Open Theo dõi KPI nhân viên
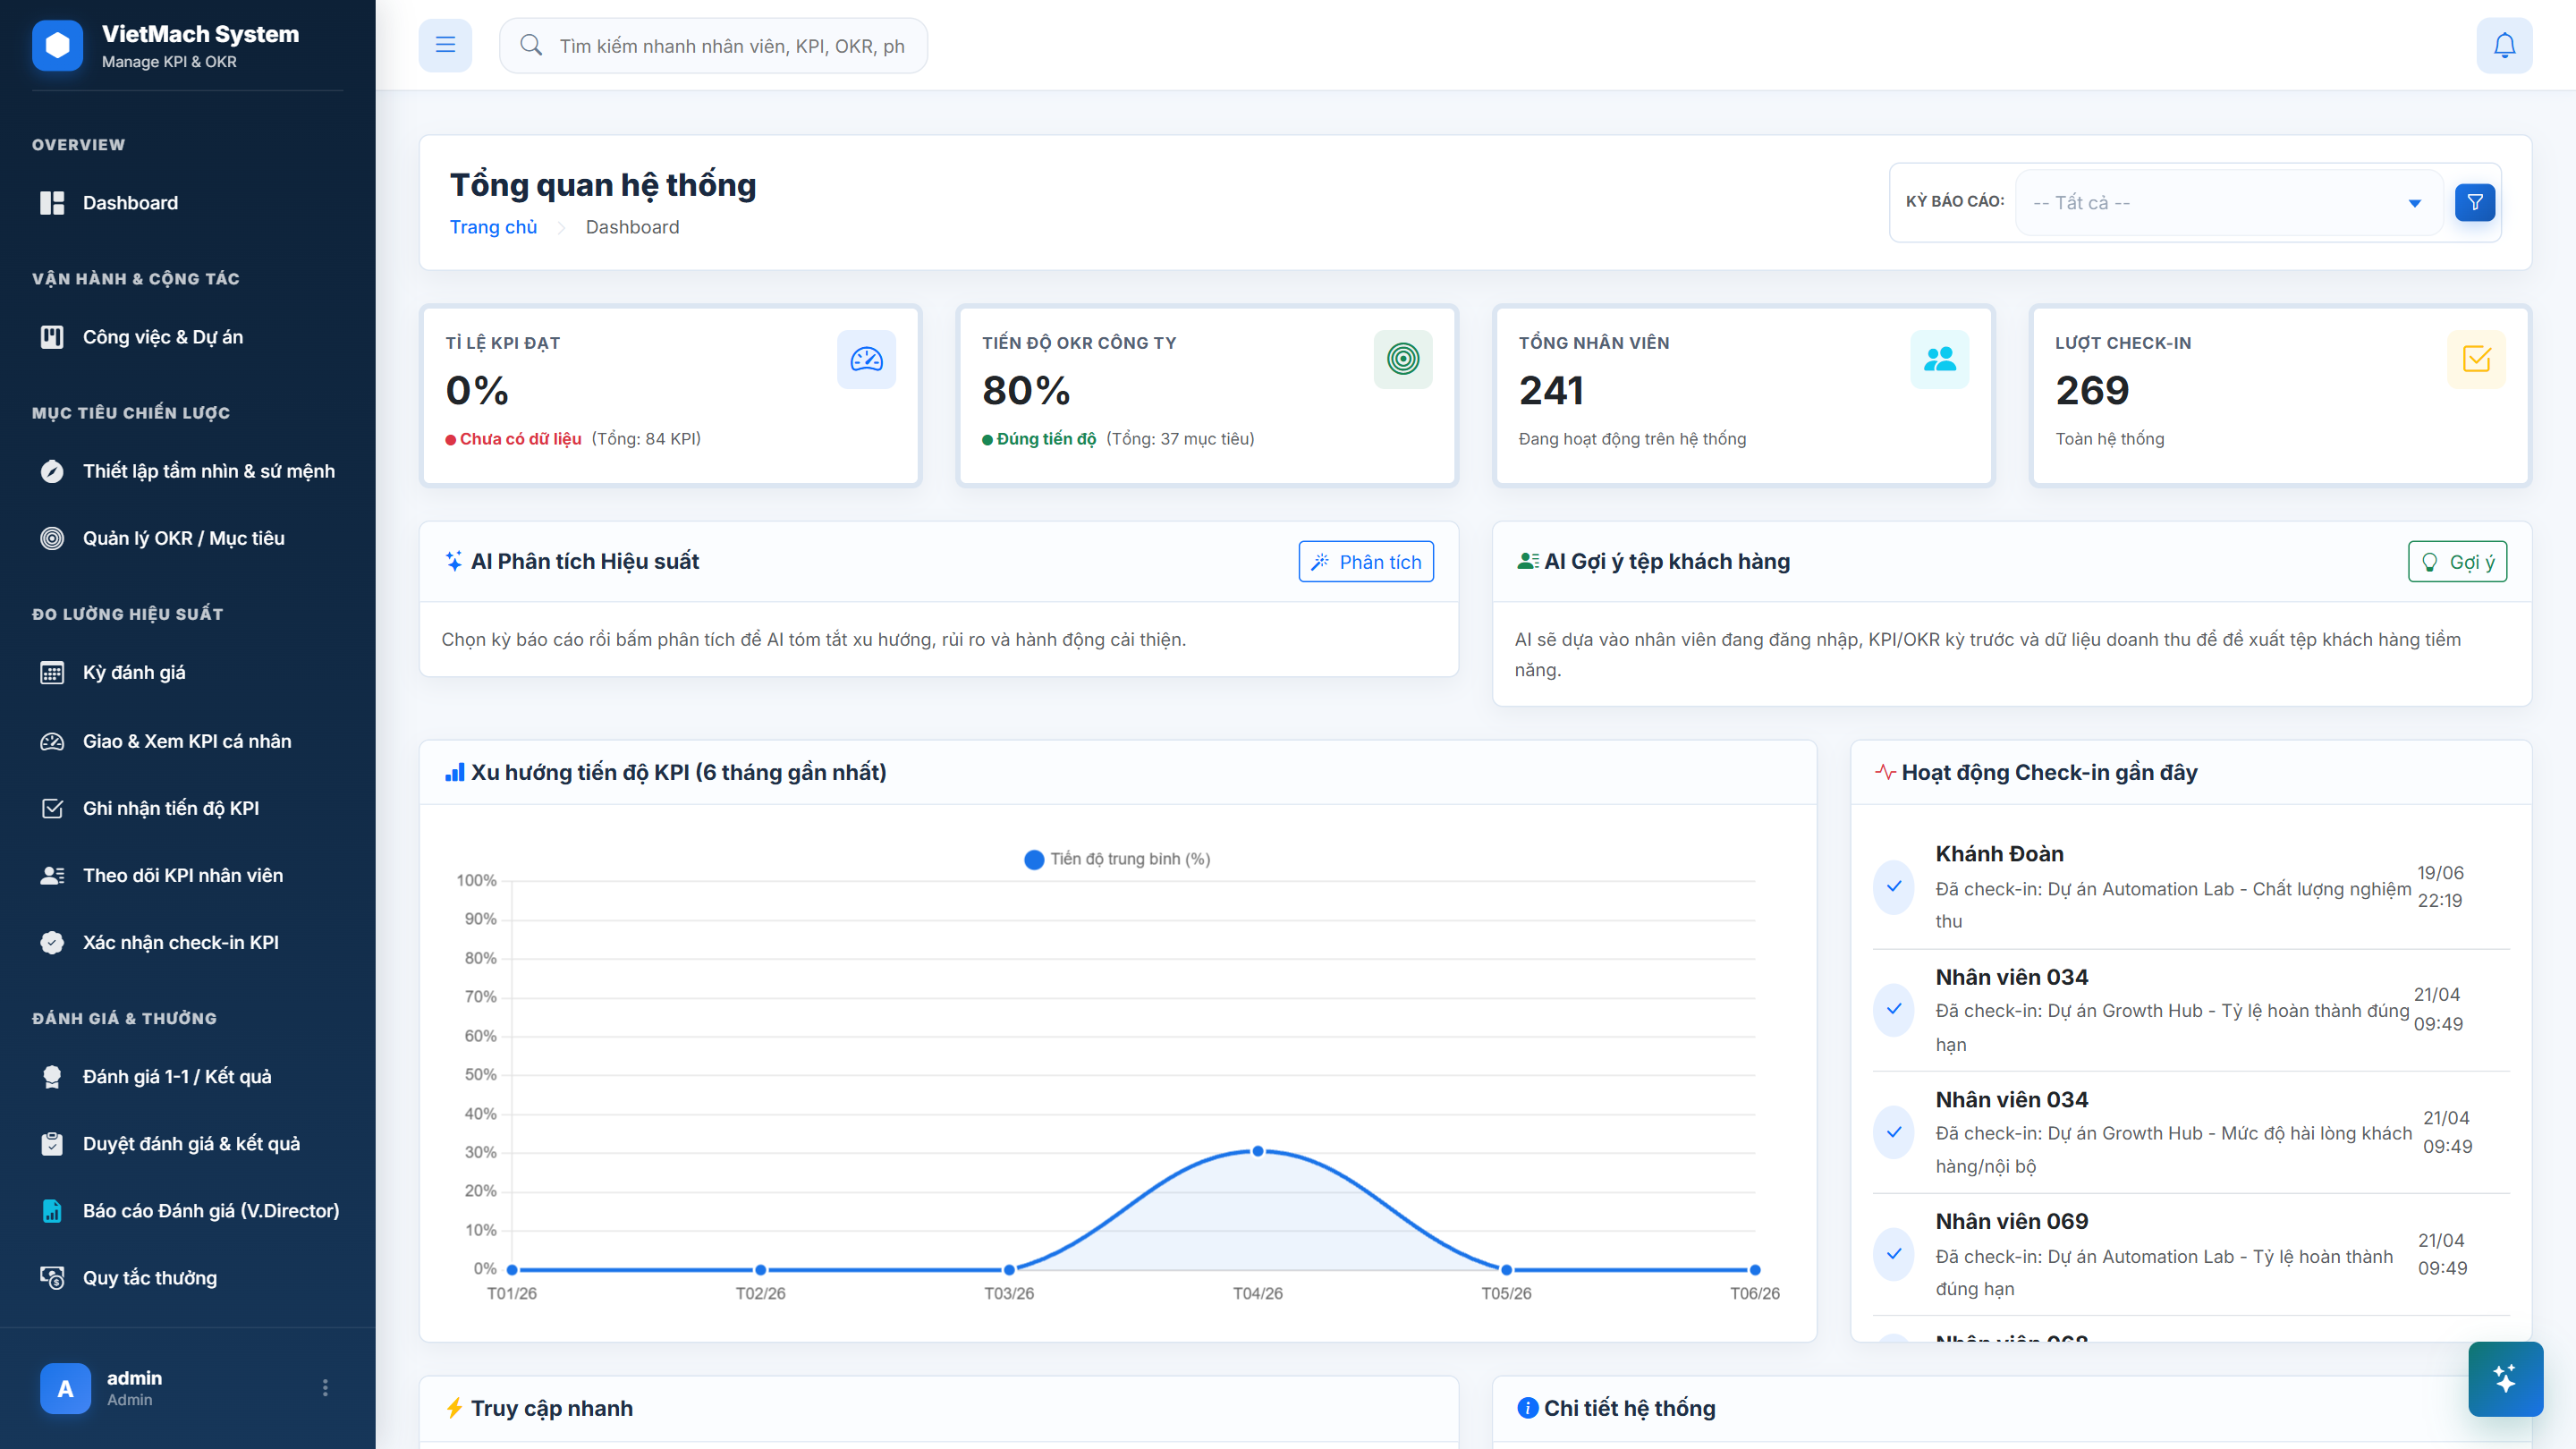Viewport: 2576px width, 1449px height. click(188, 875)
